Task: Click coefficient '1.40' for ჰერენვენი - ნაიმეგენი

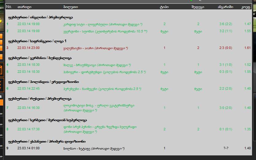Action: [247, 88]
